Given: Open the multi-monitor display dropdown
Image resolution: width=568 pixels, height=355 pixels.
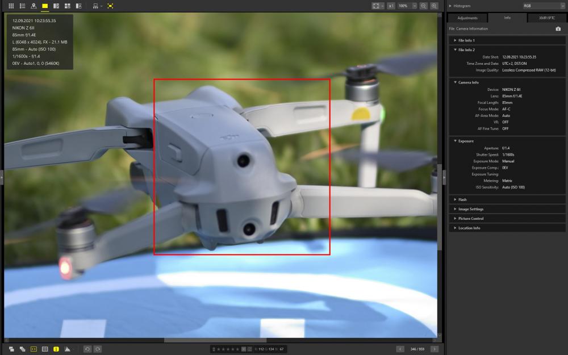Looking at the screenshot, I should coord(97,6).
